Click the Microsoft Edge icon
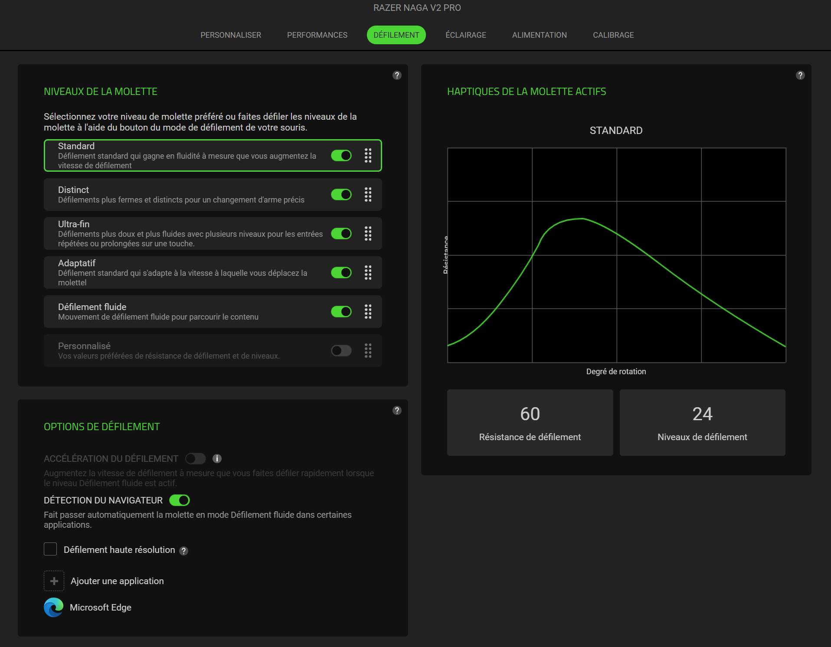The width and height of the screenshot is (831, 647). click(54, 608)
